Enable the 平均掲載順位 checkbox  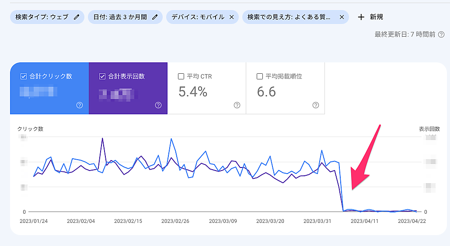tap(260, 76)
